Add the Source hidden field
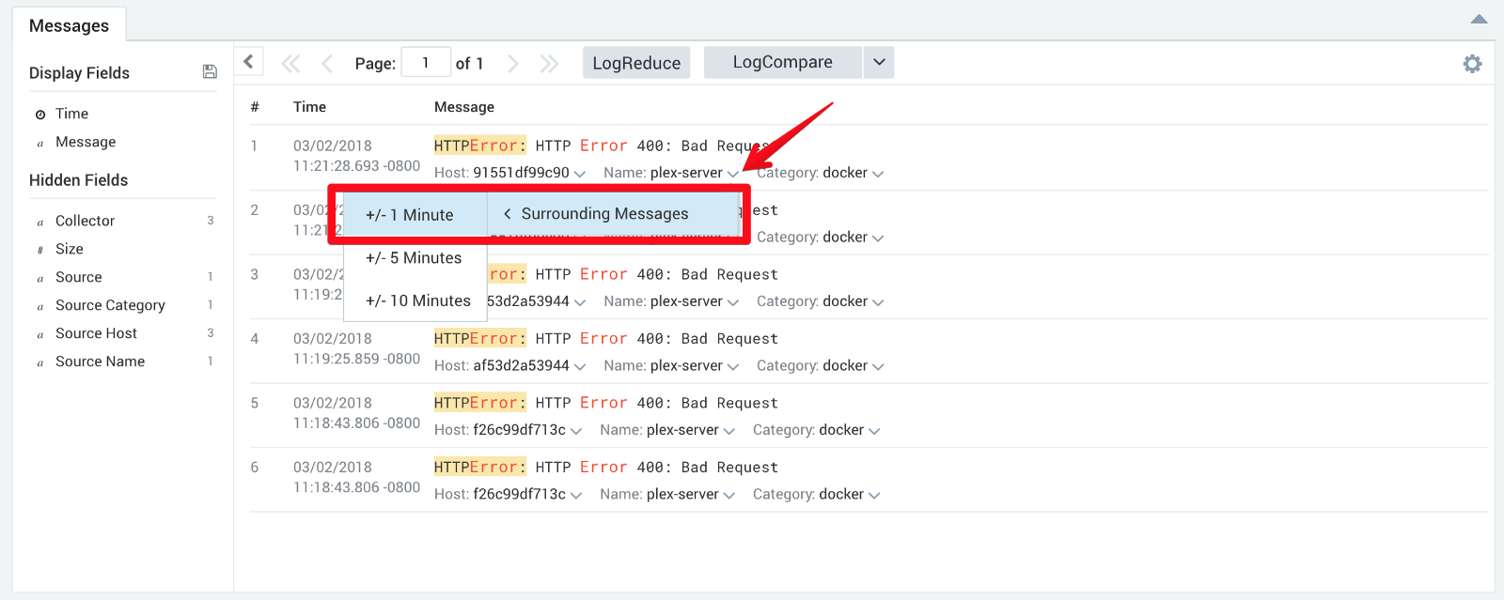Screen dimensions: 1504x600 [79, 277]
